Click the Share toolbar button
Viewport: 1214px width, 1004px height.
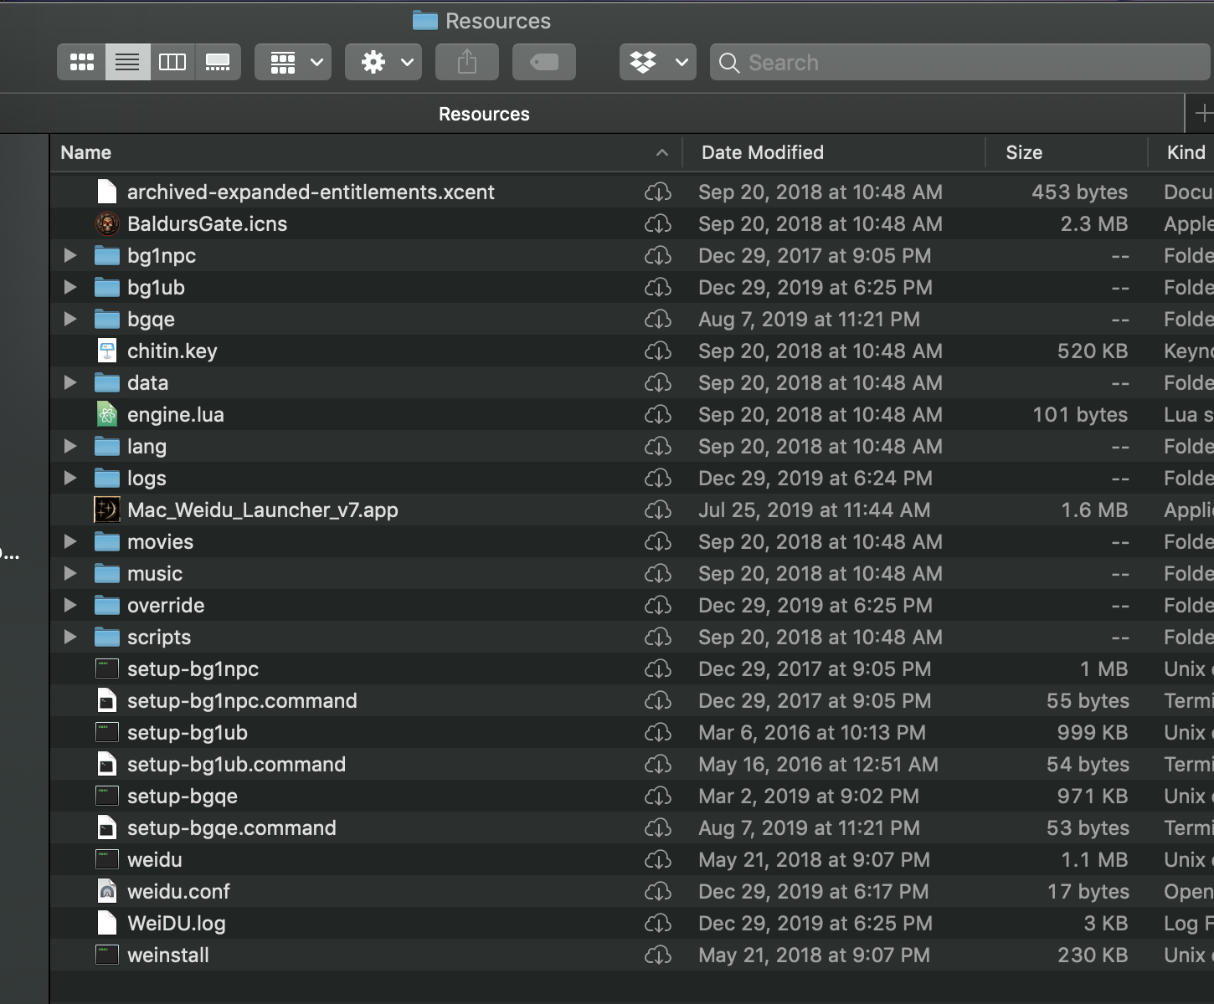[x=467, y=62]
